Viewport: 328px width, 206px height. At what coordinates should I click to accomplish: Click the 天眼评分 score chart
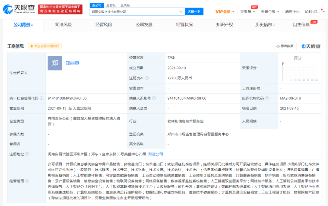pos(299,72)
